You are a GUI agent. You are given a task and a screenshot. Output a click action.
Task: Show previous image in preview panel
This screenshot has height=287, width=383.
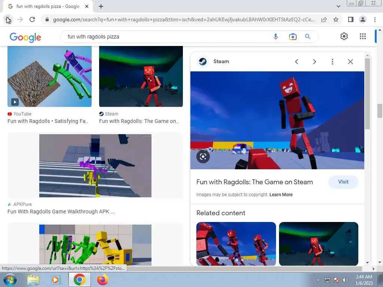click(x=297, y=62)
